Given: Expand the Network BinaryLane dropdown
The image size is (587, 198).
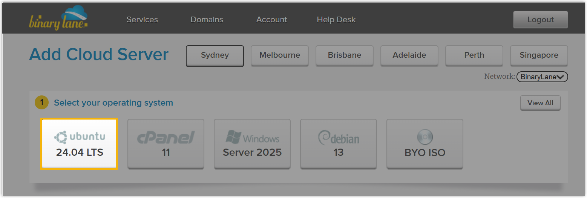Looking at the screenshot, I should pyautogui.click(x=542, y=77).
